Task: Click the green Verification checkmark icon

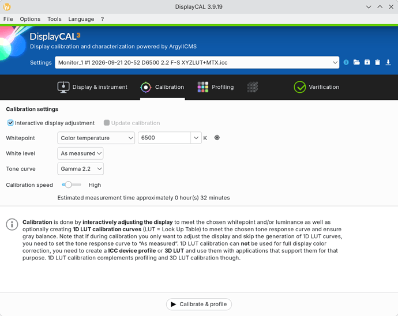Action: click(300, 87)
